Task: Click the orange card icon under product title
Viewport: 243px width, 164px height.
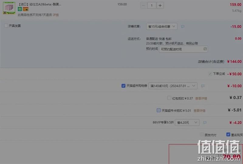Action: pyautogui.click(x=26, y=9)
